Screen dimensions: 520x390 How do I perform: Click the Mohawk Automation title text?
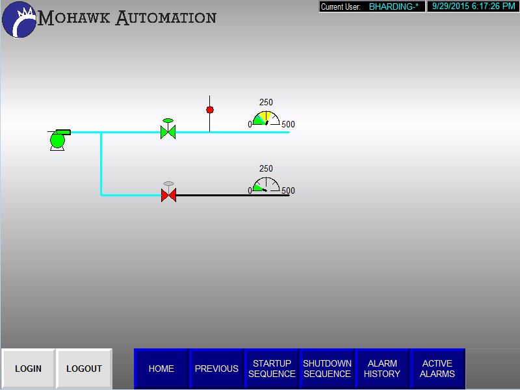(127, 18)
